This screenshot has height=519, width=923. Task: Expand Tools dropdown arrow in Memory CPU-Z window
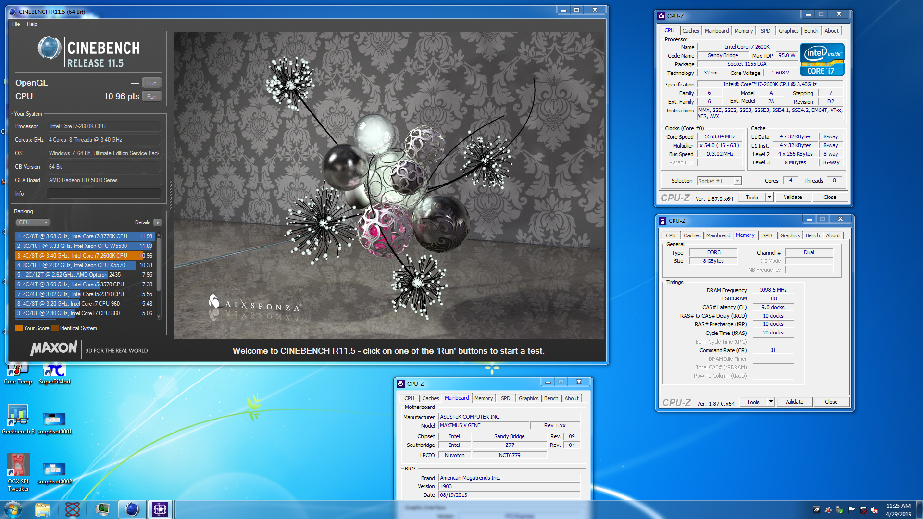pos(771,402)
